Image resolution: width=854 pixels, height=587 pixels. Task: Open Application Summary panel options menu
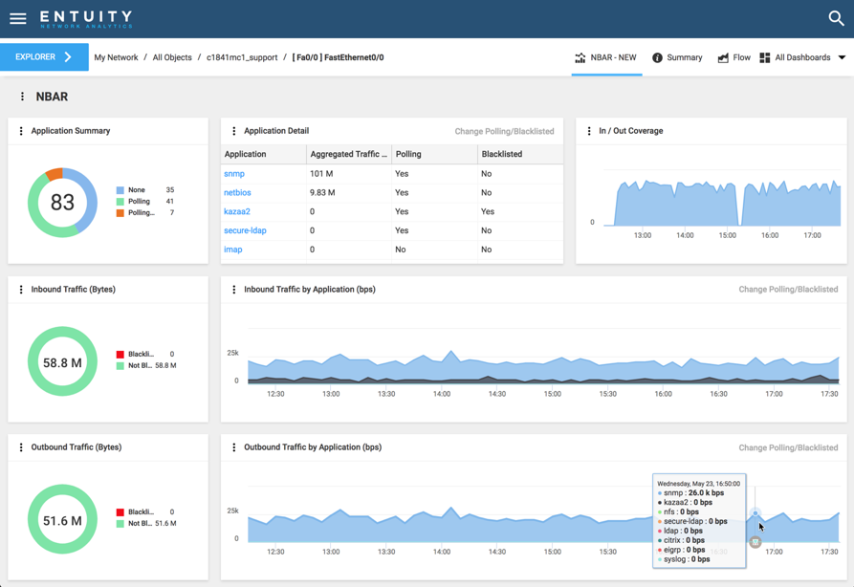coord(21,131)
